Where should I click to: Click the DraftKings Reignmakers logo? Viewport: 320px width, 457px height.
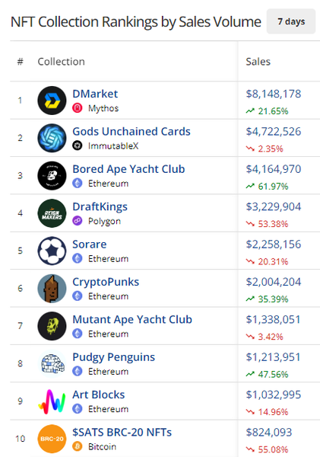coord(52,213)
